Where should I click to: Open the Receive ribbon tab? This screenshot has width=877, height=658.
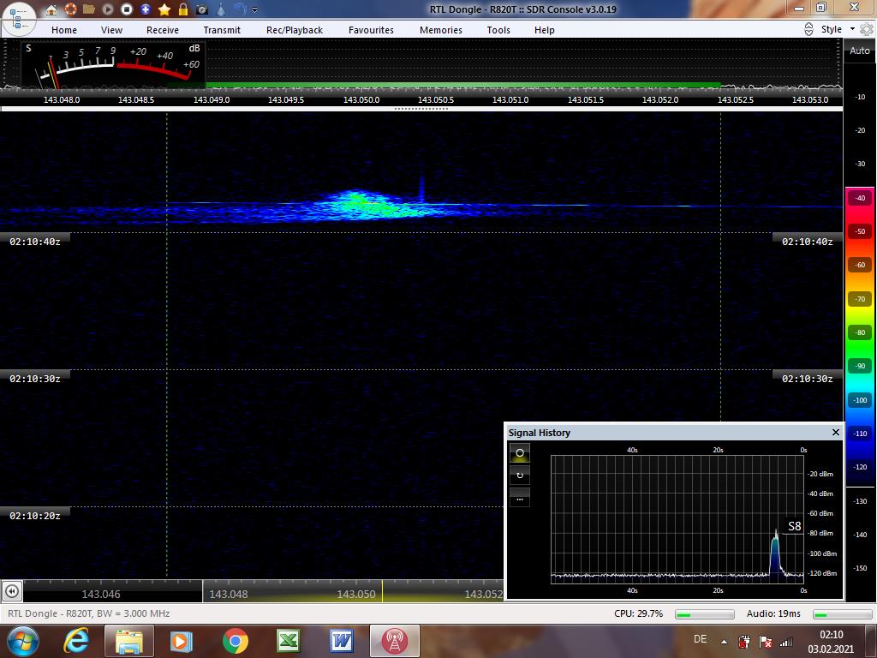click(x=163, y=30)
